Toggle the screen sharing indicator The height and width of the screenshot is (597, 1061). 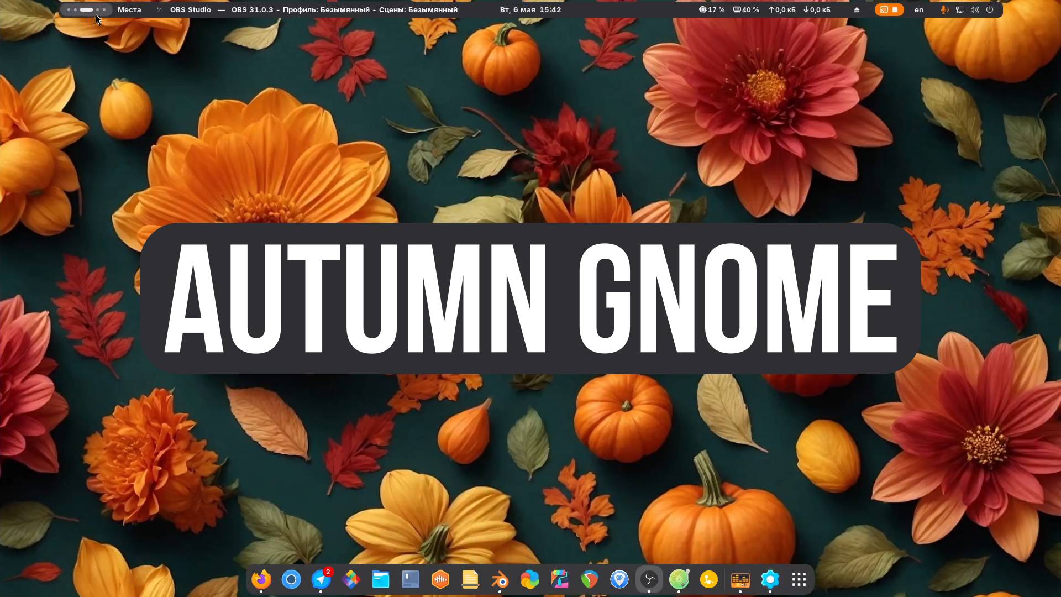point(883,9)
